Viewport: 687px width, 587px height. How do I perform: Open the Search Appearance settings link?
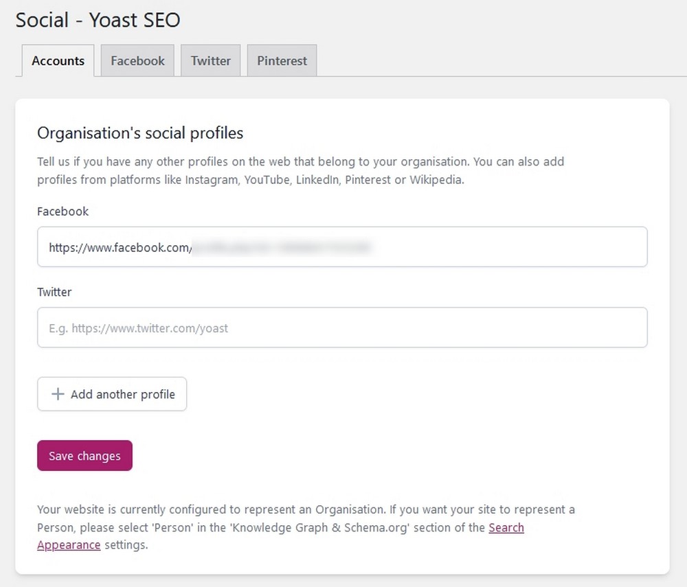pyautogui.click(x=506, y=527)
